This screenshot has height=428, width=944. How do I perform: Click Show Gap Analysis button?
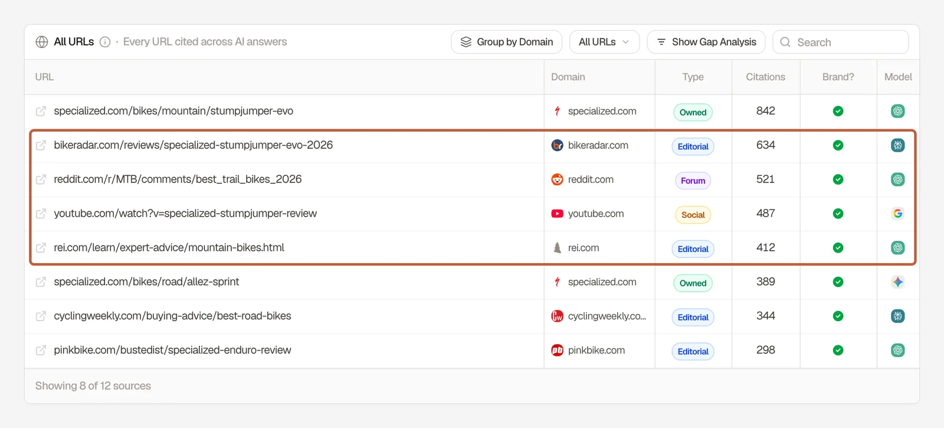click(x=706, y=42)
